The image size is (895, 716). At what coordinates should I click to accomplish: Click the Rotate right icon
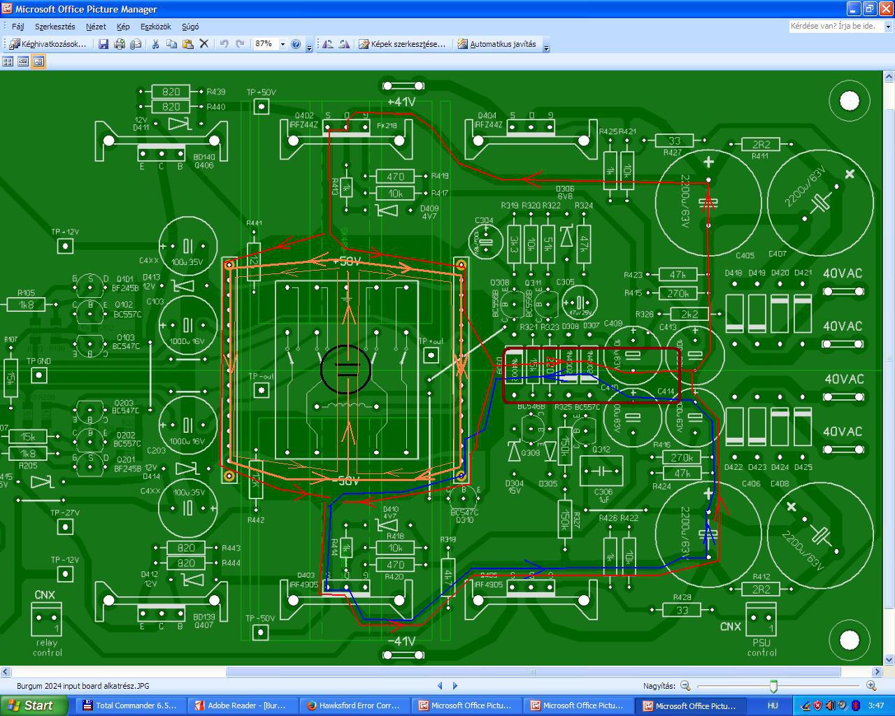(344, 44)
